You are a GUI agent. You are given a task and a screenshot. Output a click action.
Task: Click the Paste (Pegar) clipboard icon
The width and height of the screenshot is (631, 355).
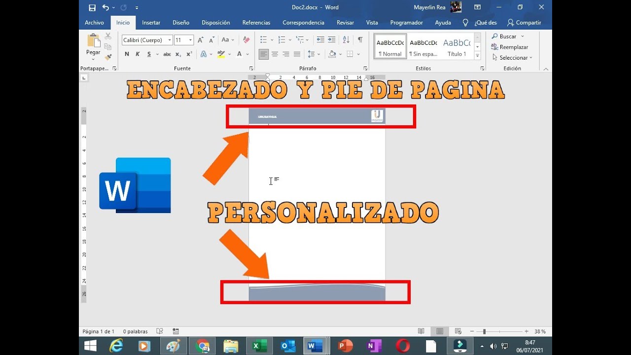pyautogui.click(x=93, y=40)
